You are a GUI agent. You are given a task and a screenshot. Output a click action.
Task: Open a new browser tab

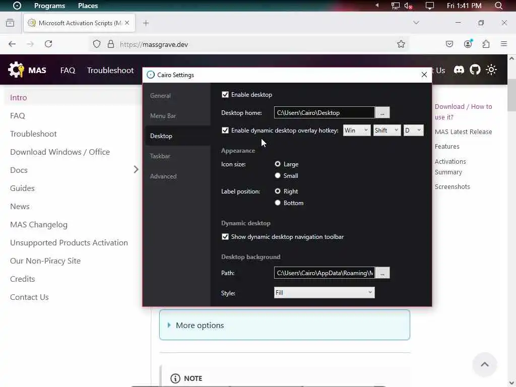pos(146,23)
